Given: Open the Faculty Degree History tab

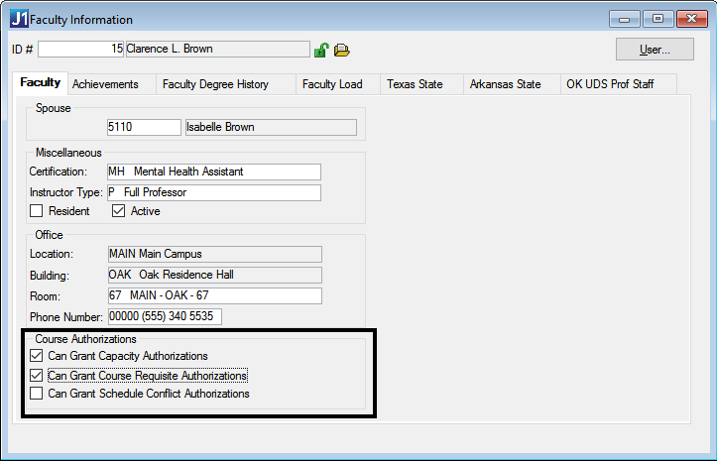Looking at the screenshot, I should (x=215, y=84).
